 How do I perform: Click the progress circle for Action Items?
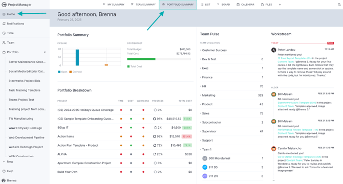pos(155,136)
